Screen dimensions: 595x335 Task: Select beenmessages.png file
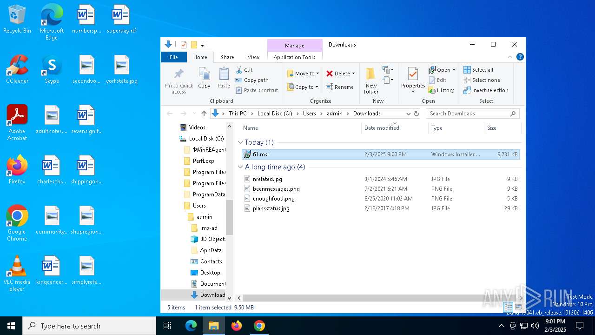click(x=380, y=189)
